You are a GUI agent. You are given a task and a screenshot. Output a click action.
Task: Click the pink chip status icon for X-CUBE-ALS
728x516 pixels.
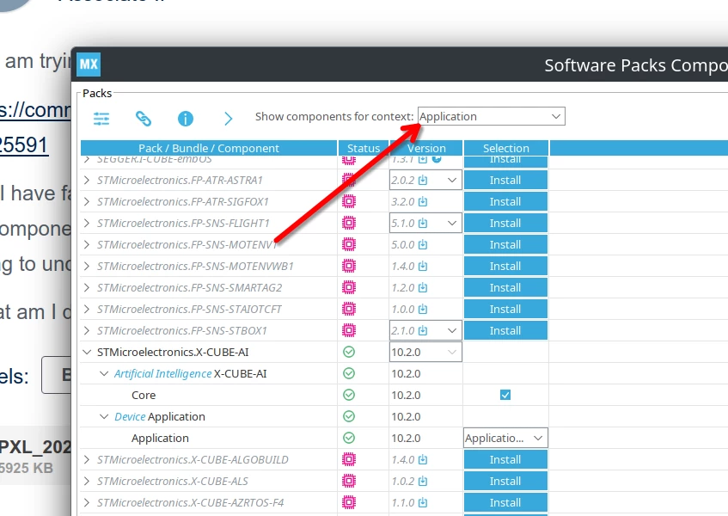coord(349,481)
